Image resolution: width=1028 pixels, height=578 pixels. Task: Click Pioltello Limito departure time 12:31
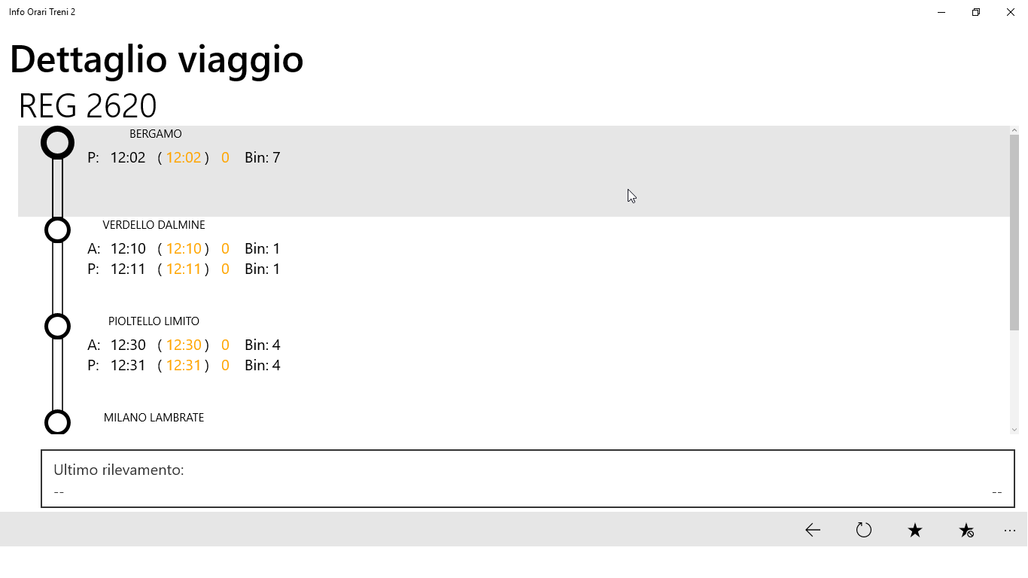[128, 365]
